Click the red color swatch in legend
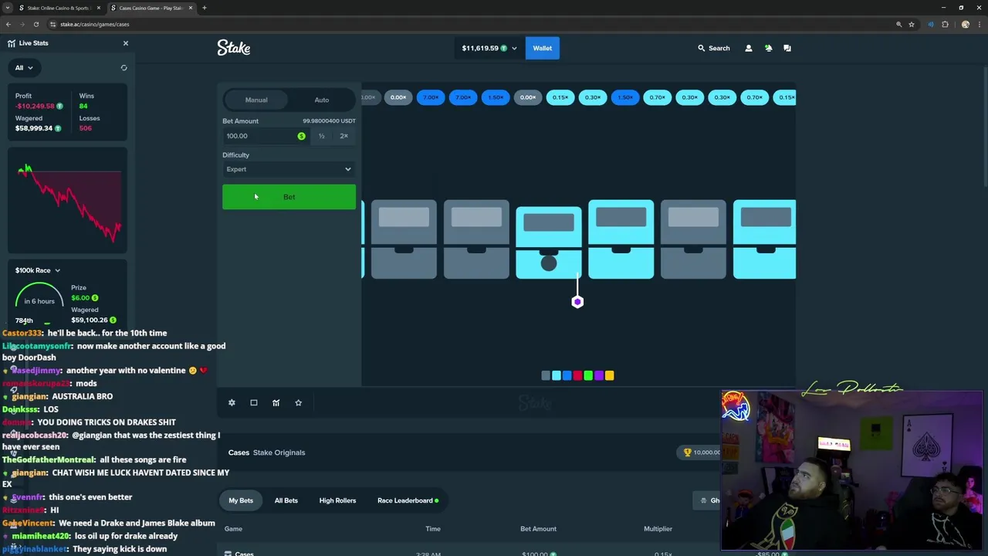Screen dimensions: 988x556 [x=577, y=375]
